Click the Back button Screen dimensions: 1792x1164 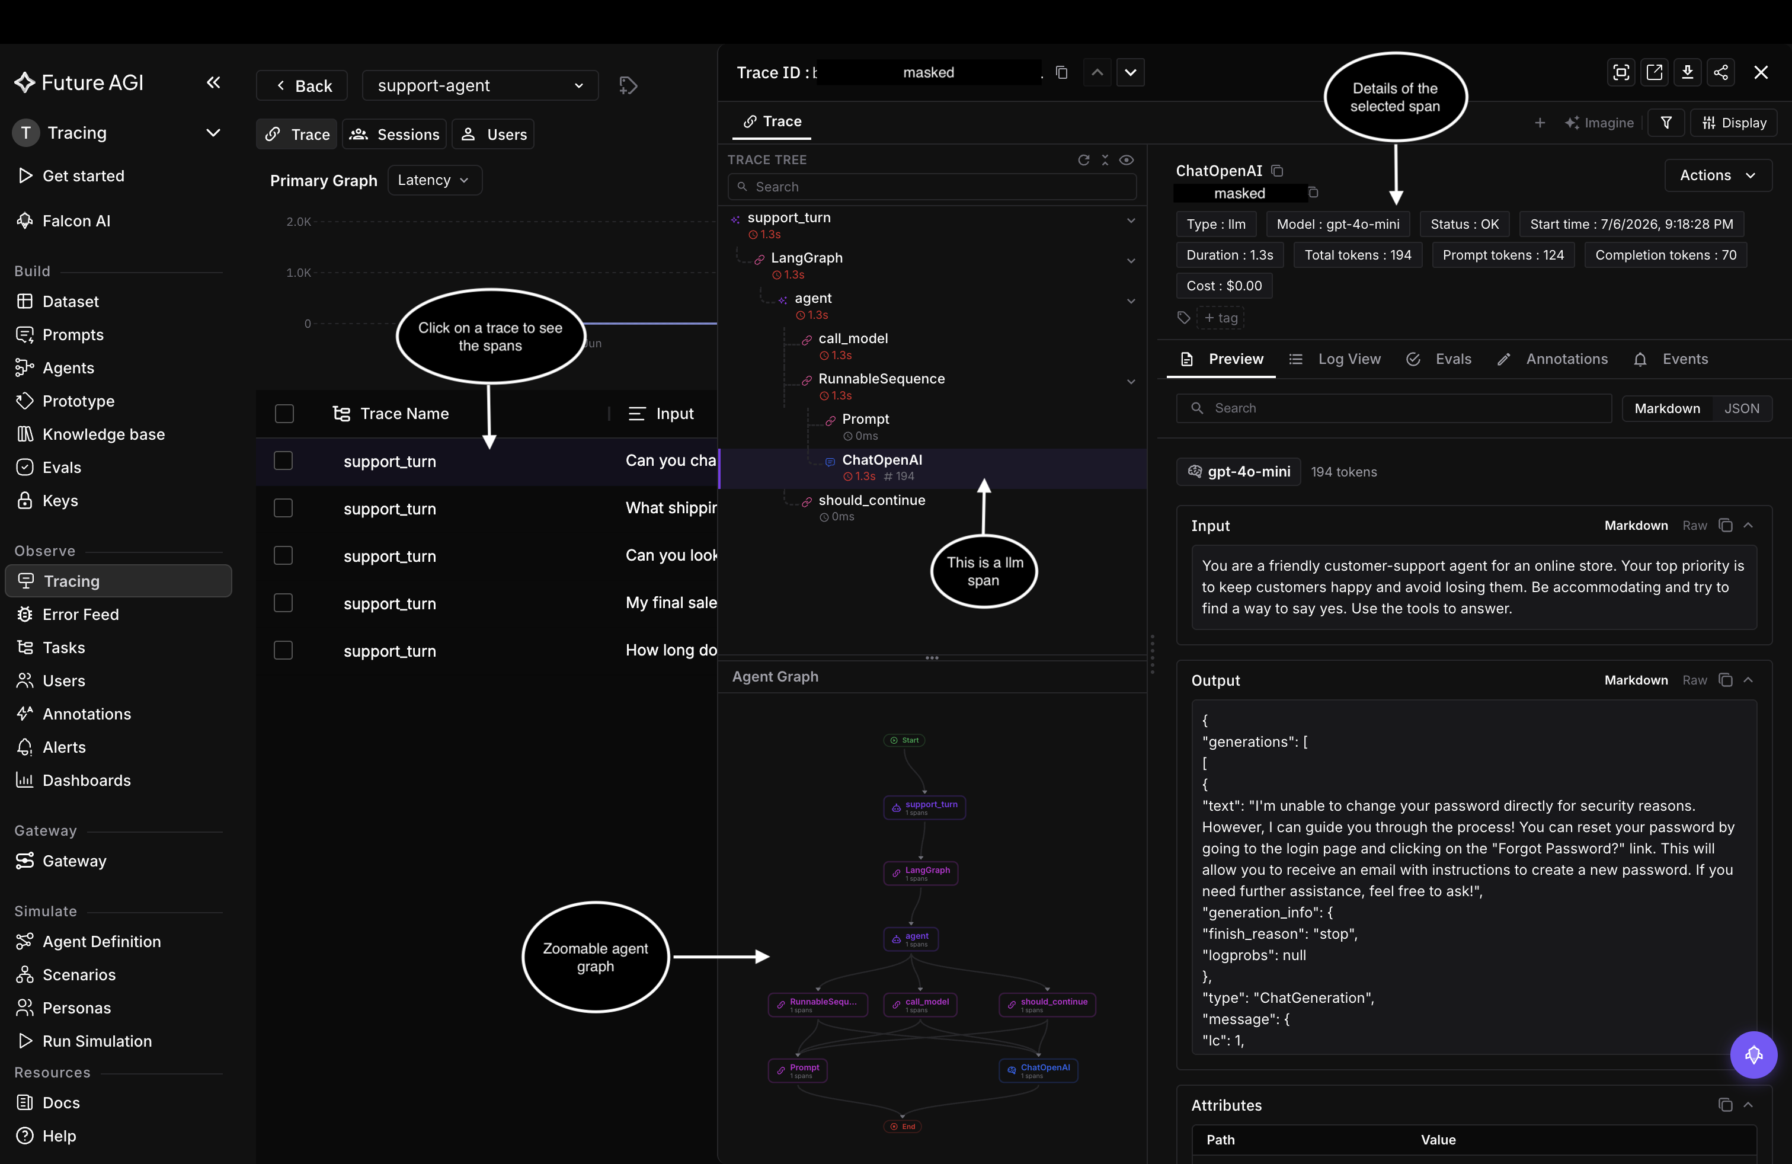(302, 86)
